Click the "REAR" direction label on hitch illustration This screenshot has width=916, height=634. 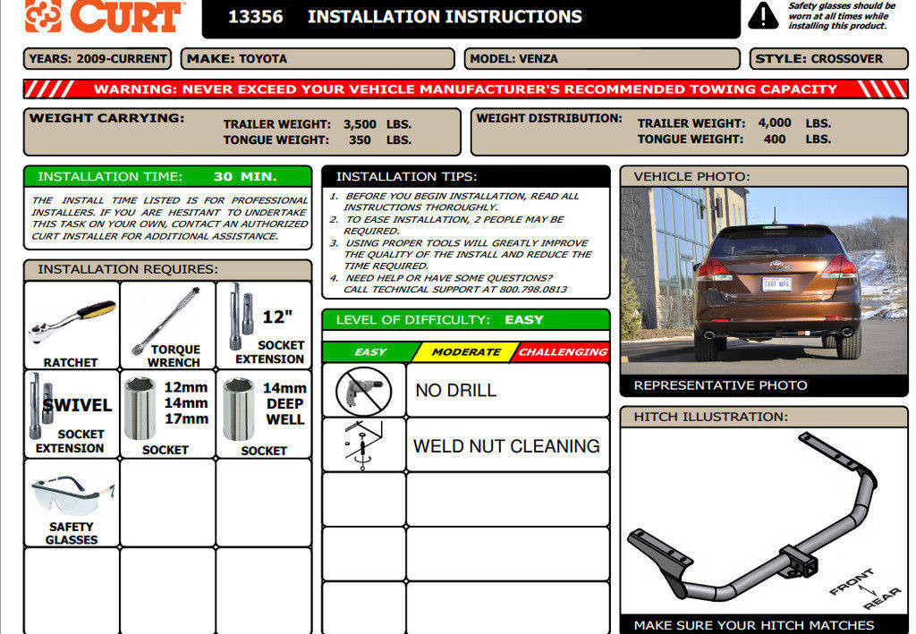[x=882, y=598]
